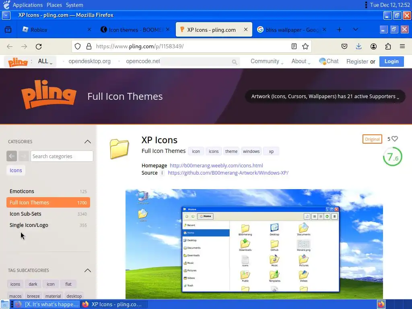The width and height of the screenshot is (412, 309).
Task: Collapse the Categories section chevron
Action: pos(88,142)
